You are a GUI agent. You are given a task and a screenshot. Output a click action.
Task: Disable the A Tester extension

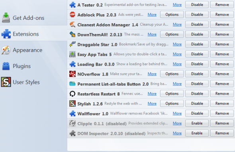point(197,5)
